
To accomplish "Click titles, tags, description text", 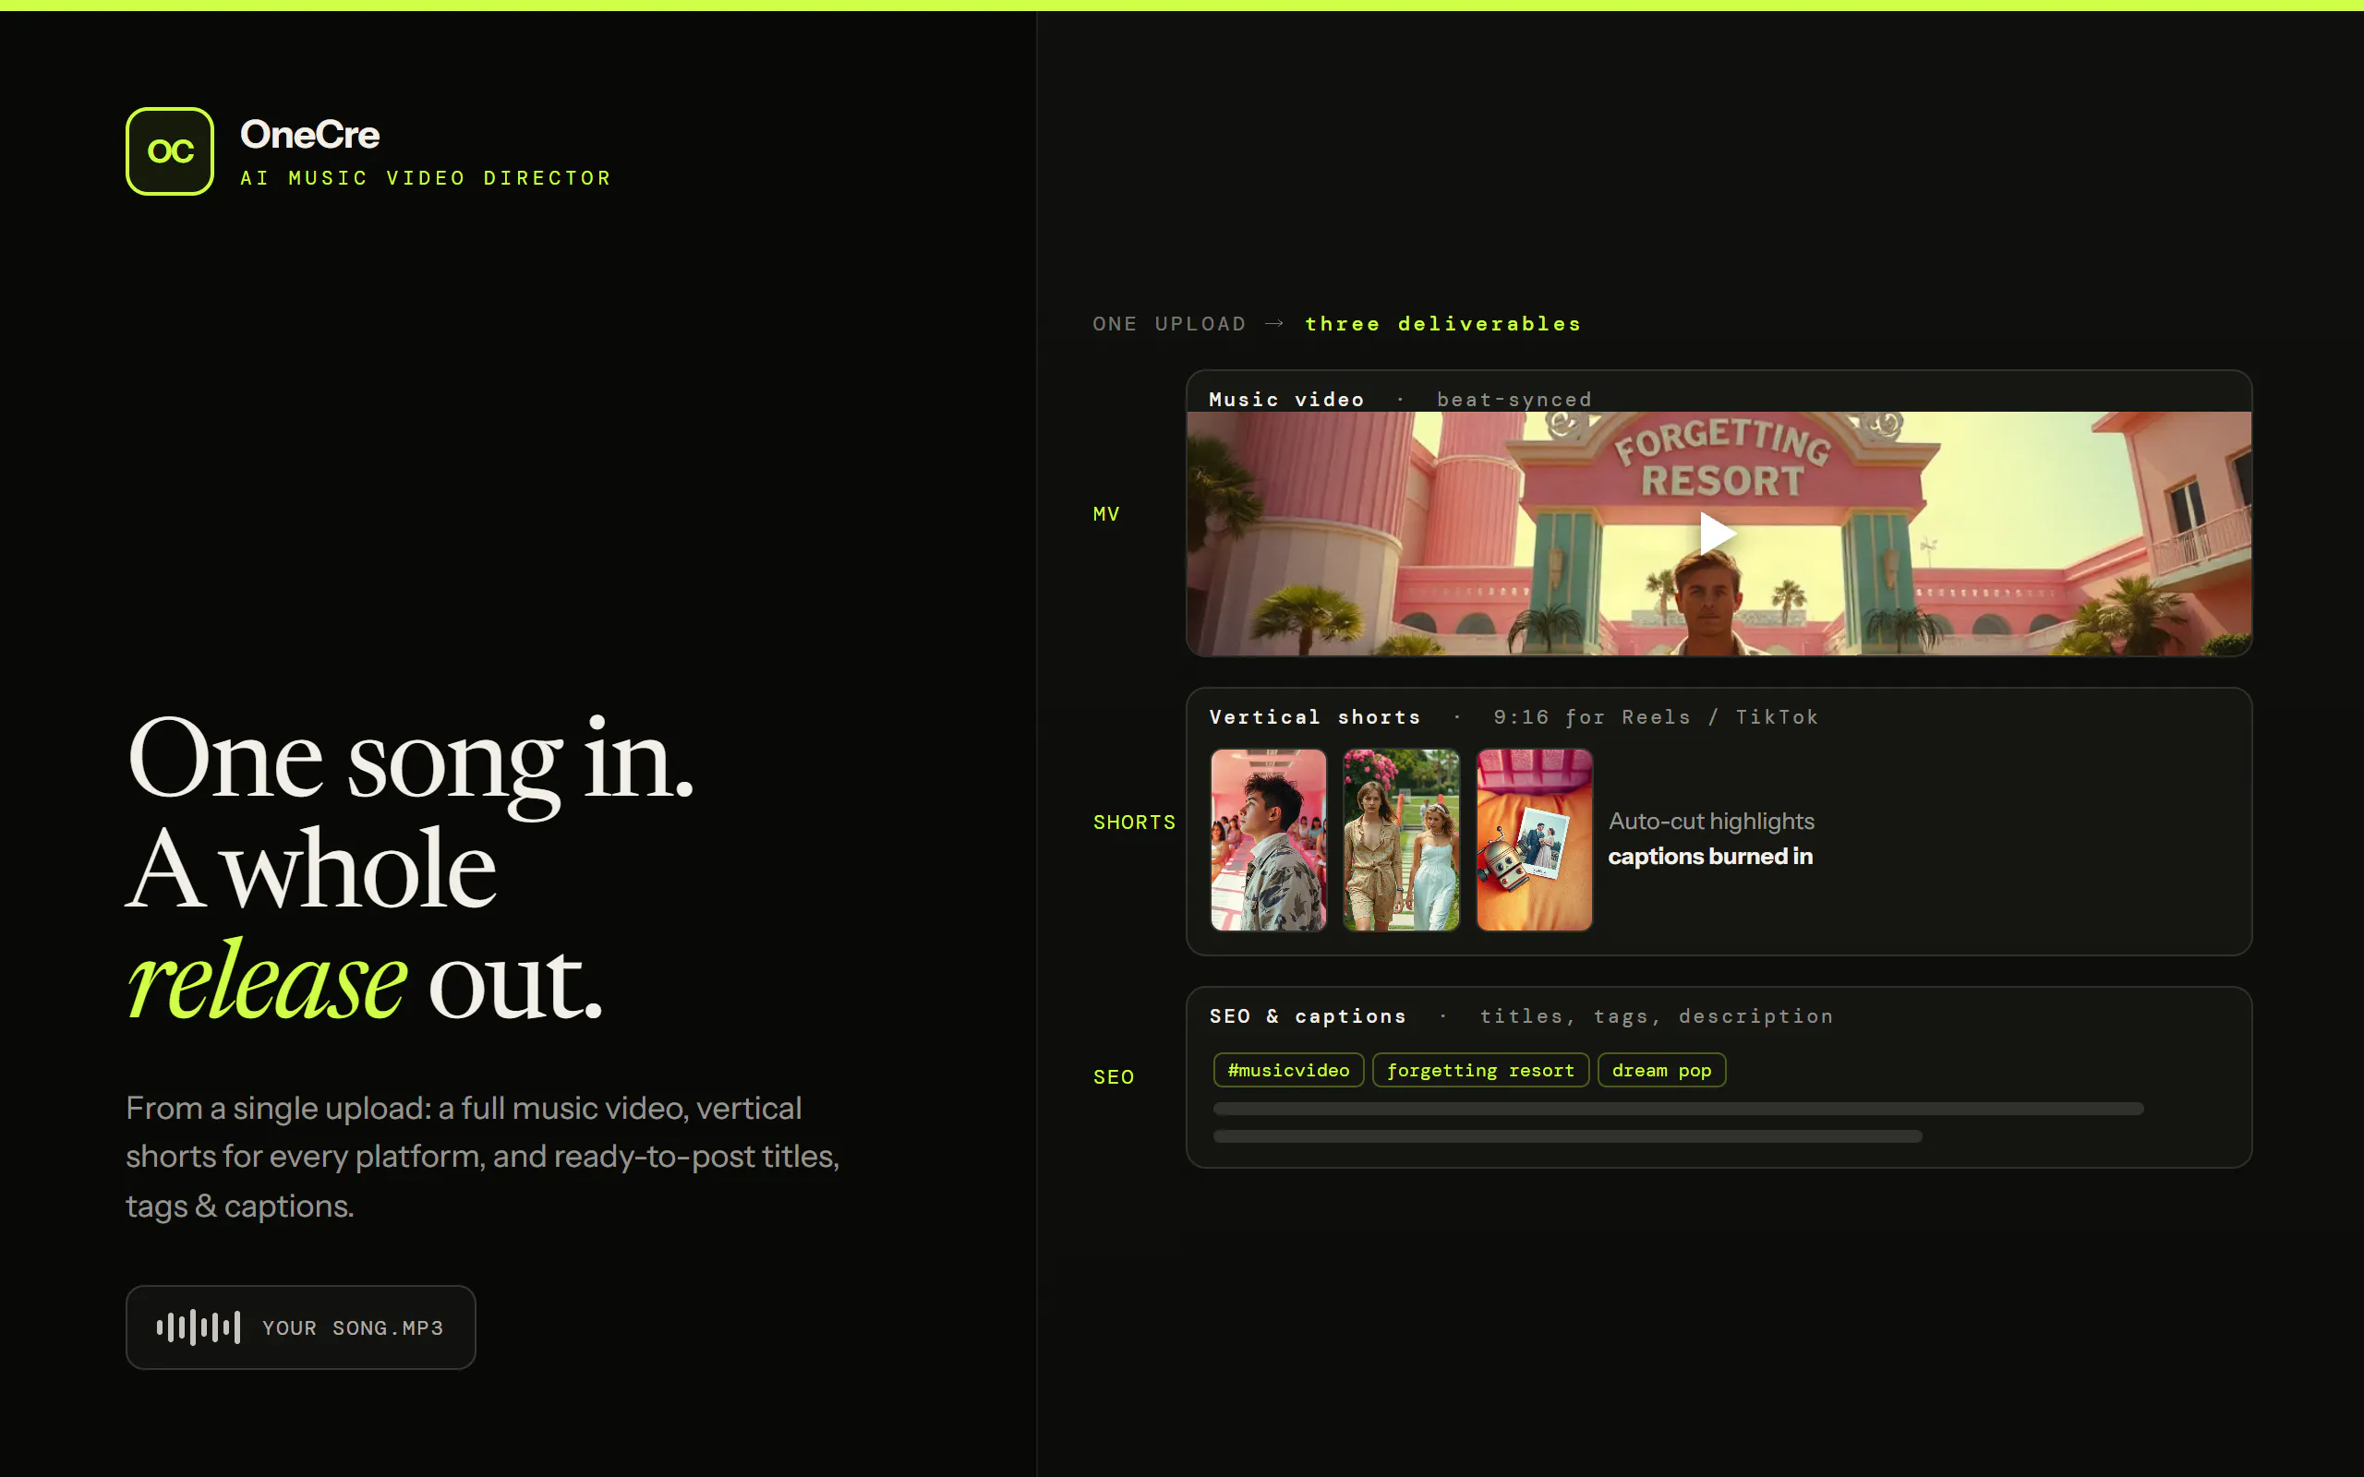I will point(1657,1016).
